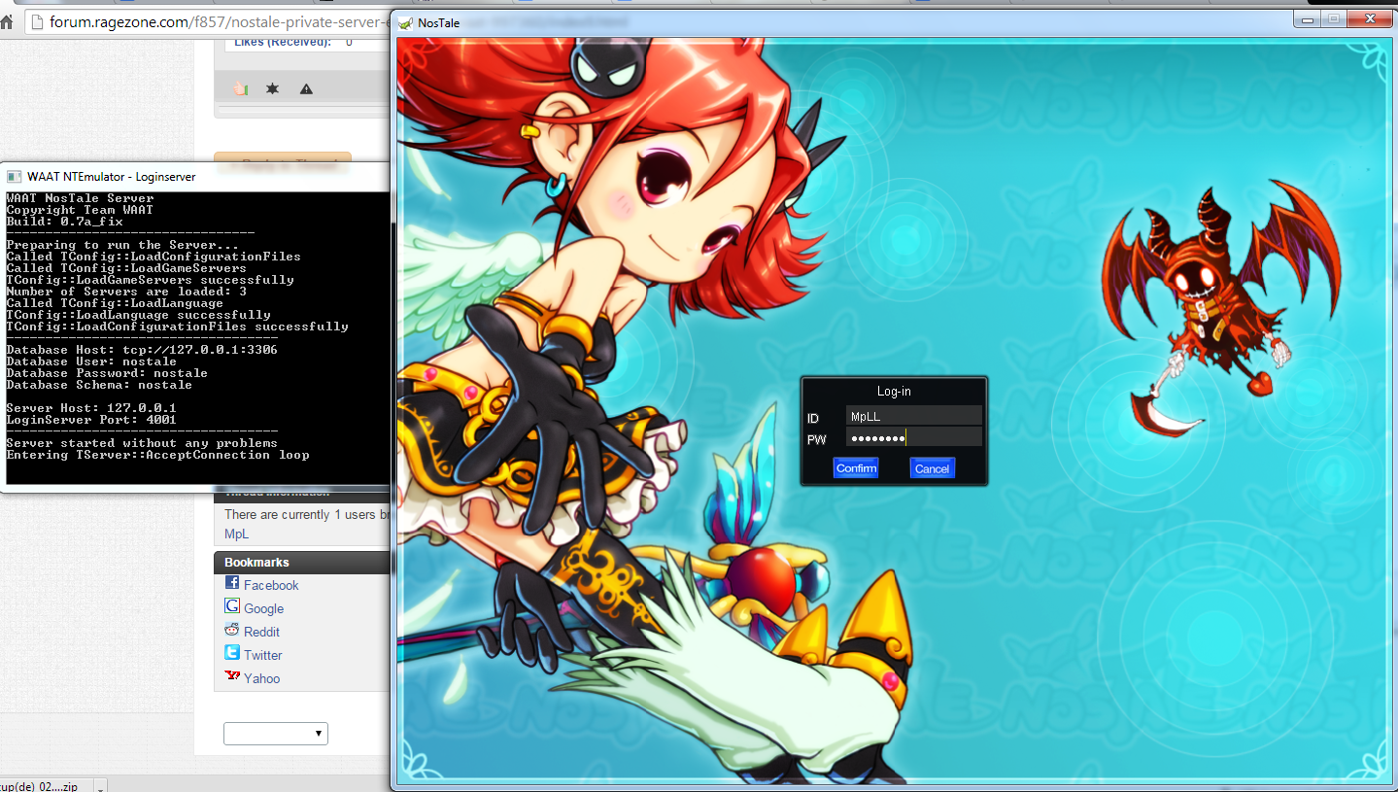Screen dimensions: 1398x792
Task: Click the "Bookmarks" heading on the forum page
Action: 256,562
